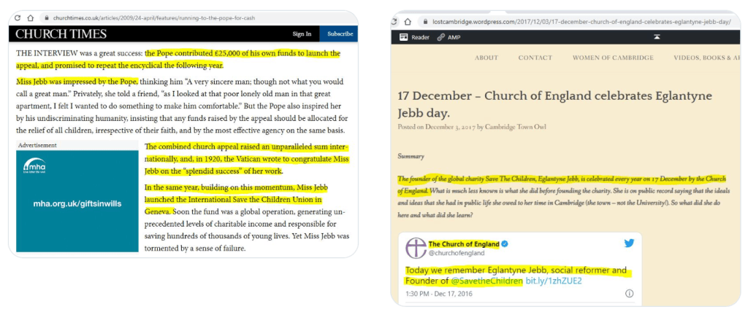
Task: Click the verified badge on tweet
Action: tap(505, 244)
